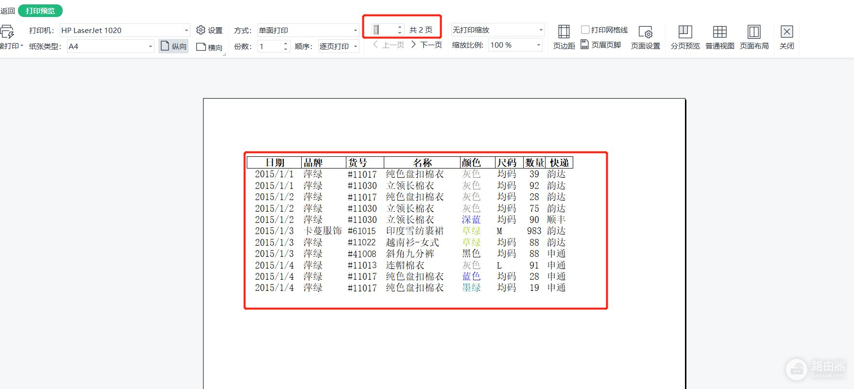Click header cell 名称 in preview
The height and width of the screenshot is (389, 854).
(422, 163)
